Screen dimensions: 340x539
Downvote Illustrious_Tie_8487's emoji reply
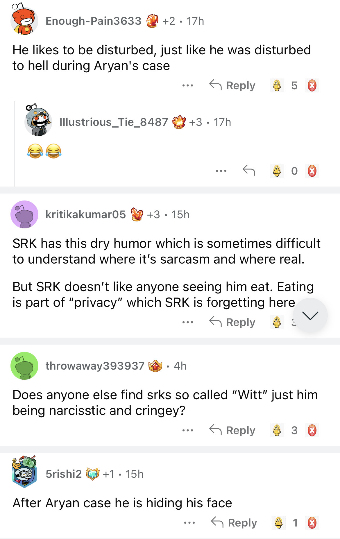click(x=312, y=171)
